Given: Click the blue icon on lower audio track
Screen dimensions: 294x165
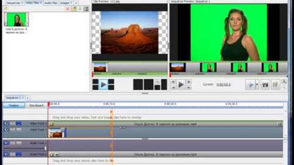Looking at the screenshot, I should (x=19, y=154).
